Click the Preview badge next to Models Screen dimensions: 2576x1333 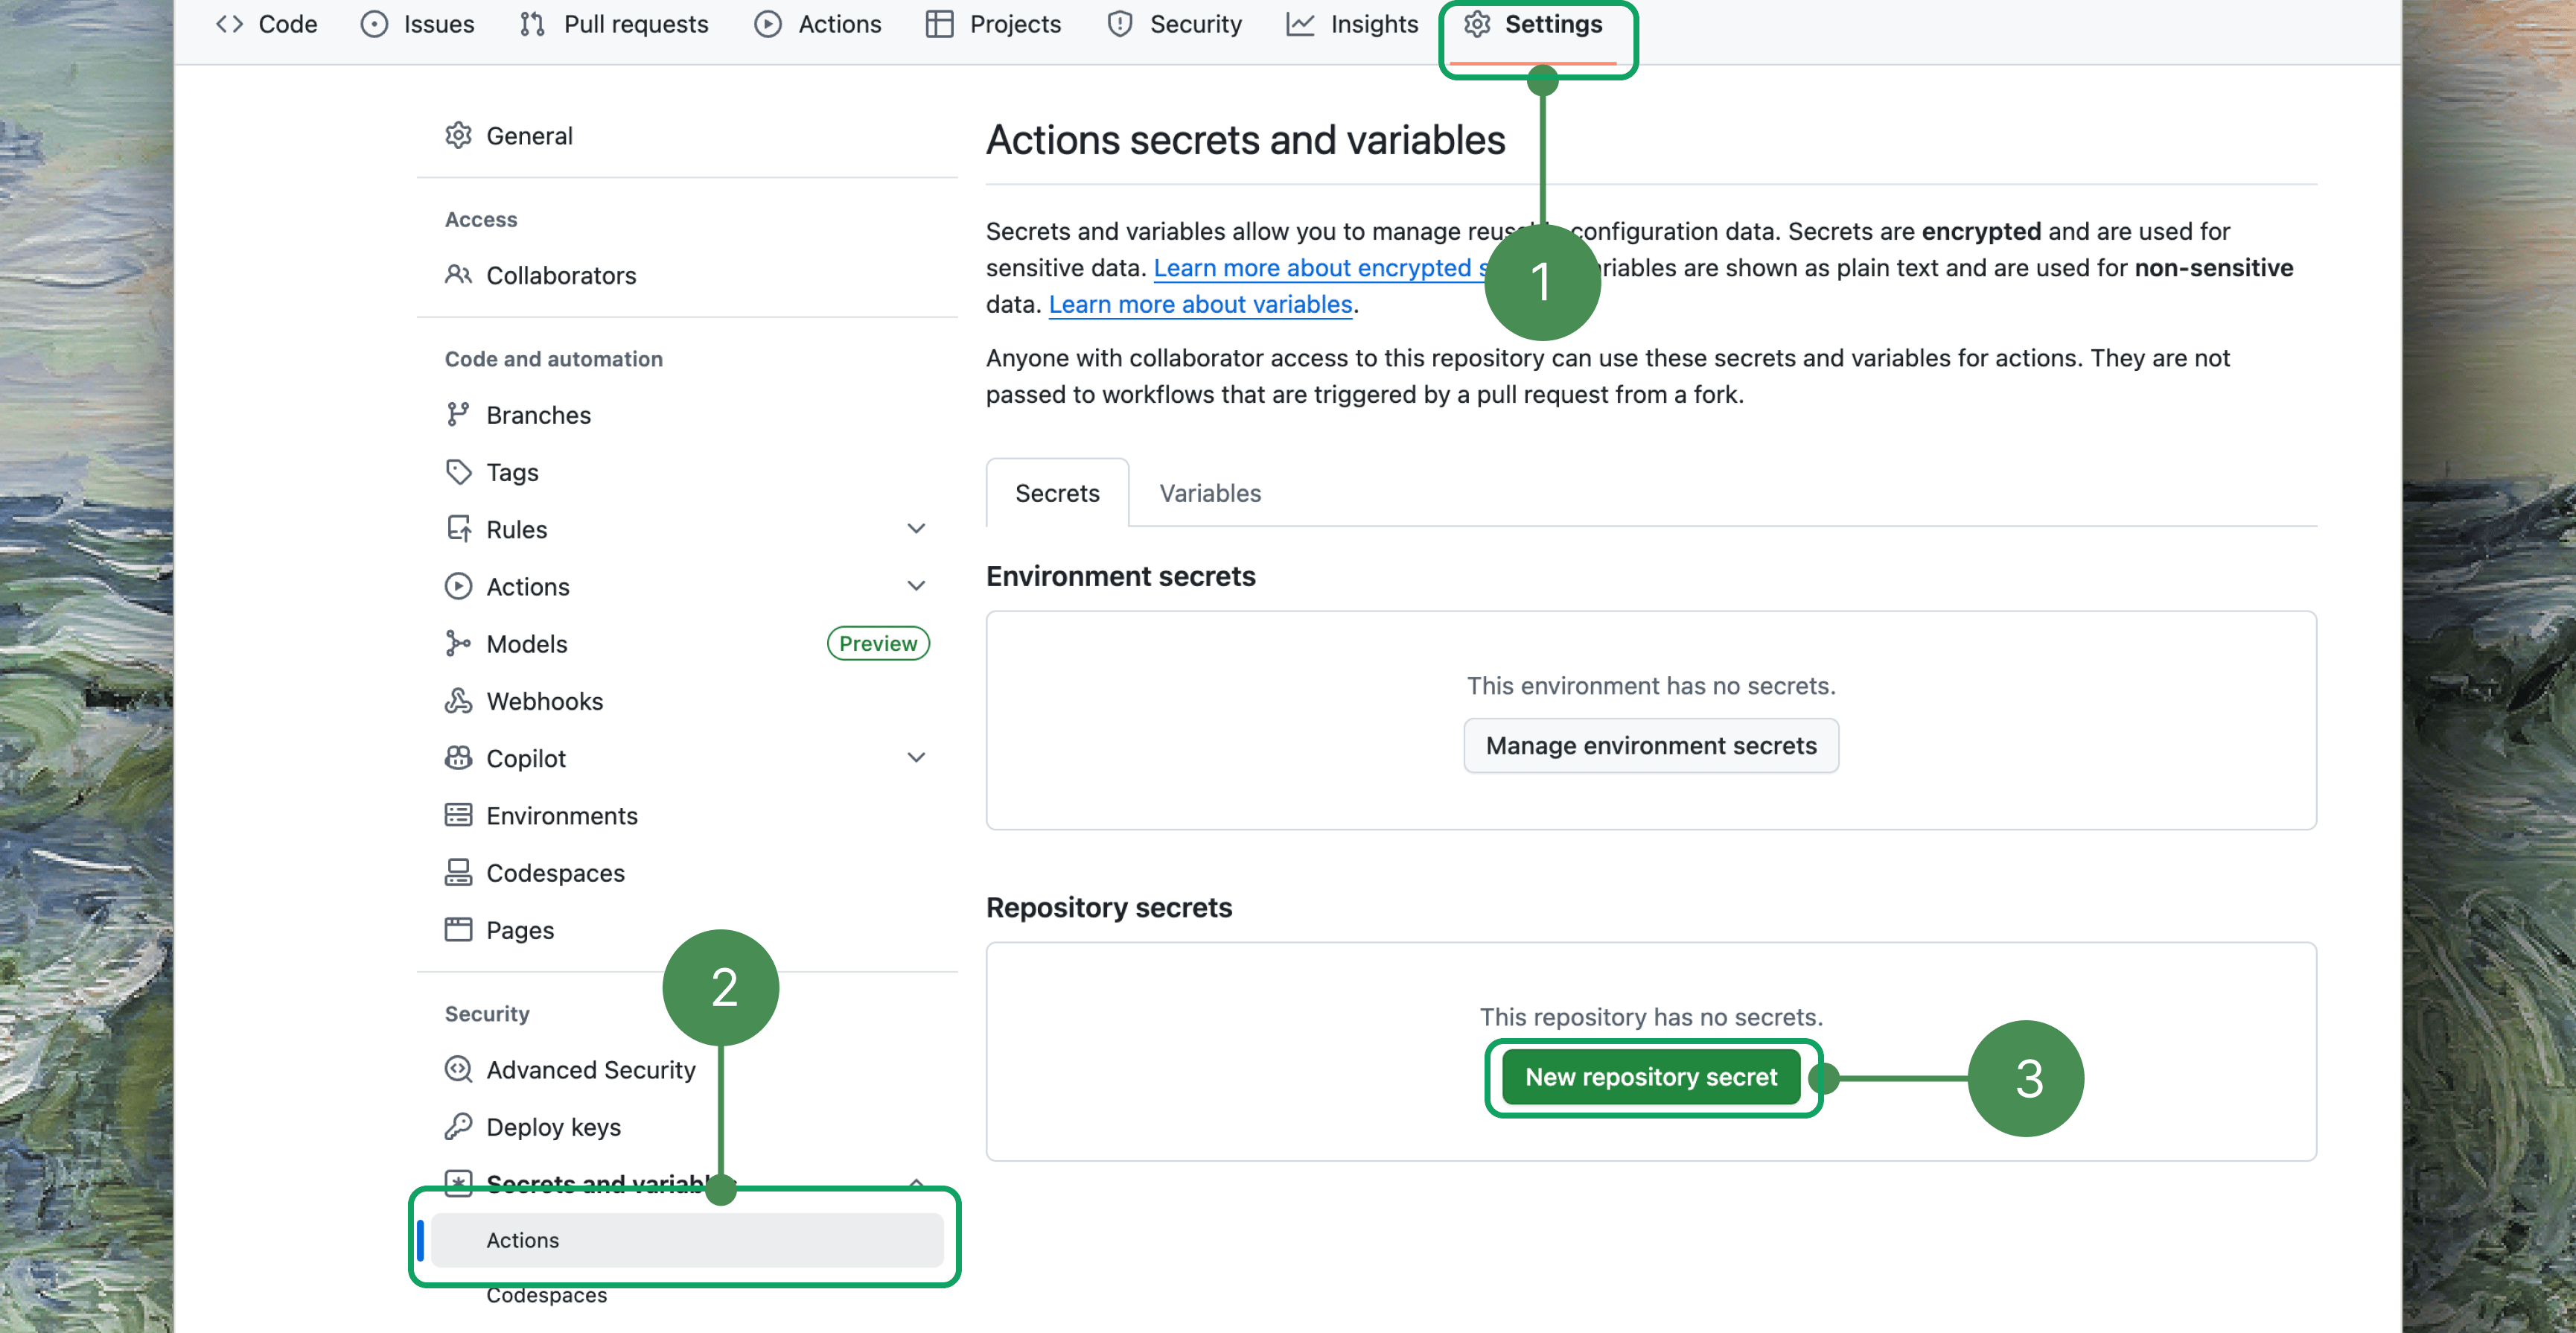click(878, 644)
